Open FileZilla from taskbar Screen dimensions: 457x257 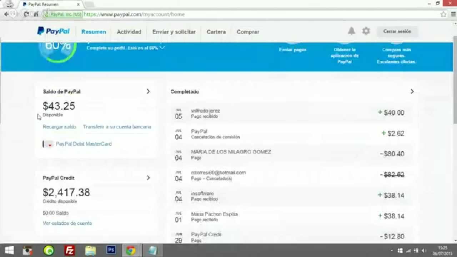click(x=70, y=250)
